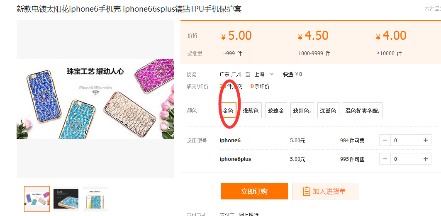Click the iphone6plus quantity input field
The height and width of the screenshot is (216, 441).
click(405, 159)
